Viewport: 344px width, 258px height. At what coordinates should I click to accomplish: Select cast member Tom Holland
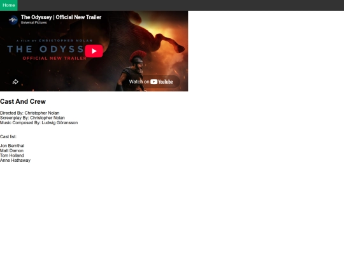point(12,155)
